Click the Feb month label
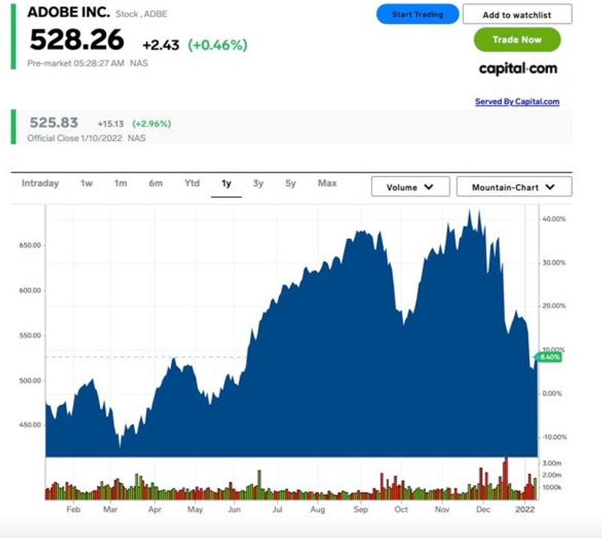This screenshot has width=602, height=538. (73, 509)
